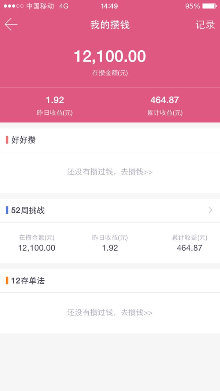The width and height of the screenshot is (220, 391).
Task: Expand the 52周挑战 chevron arrow
Action: [x=210, y=210]
